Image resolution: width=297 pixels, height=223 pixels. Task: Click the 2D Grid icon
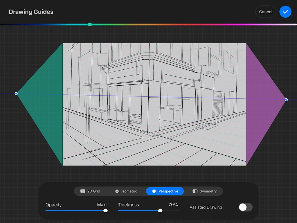[x=83, y=191]
